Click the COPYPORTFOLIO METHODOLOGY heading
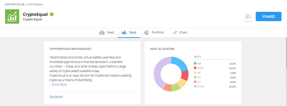The width and height of the screenshot is (287, 106). (x=70, y=49)
